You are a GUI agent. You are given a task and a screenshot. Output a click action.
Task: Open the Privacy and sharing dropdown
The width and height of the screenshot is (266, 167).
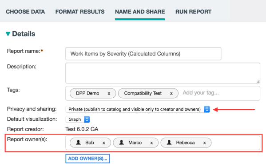point(138,109)
